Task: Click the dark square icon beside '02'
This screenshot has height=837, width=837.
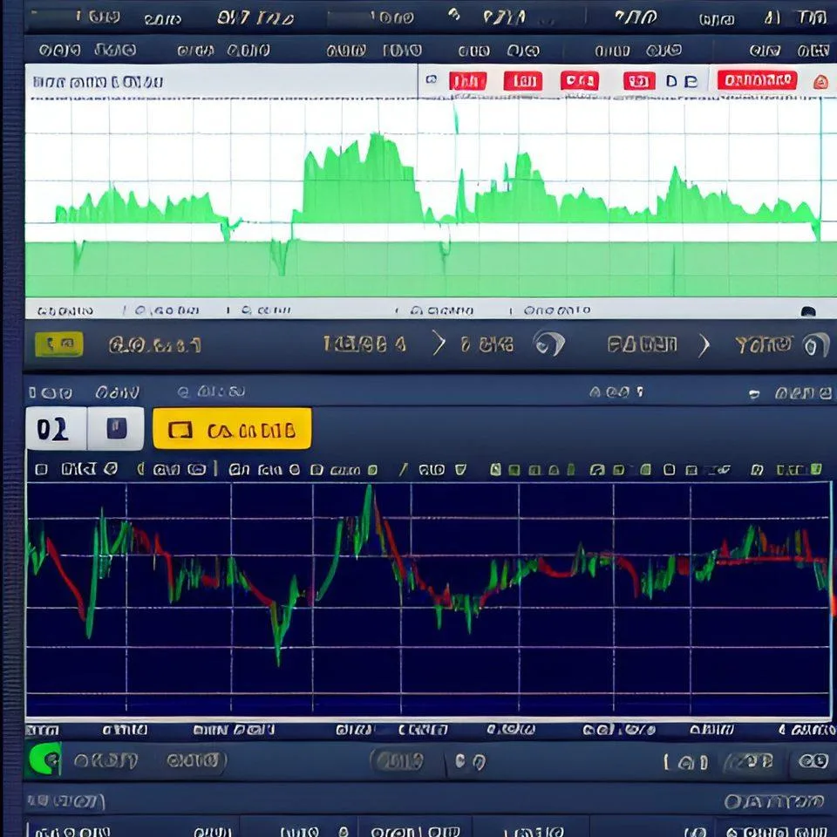Action: (117, 428)
